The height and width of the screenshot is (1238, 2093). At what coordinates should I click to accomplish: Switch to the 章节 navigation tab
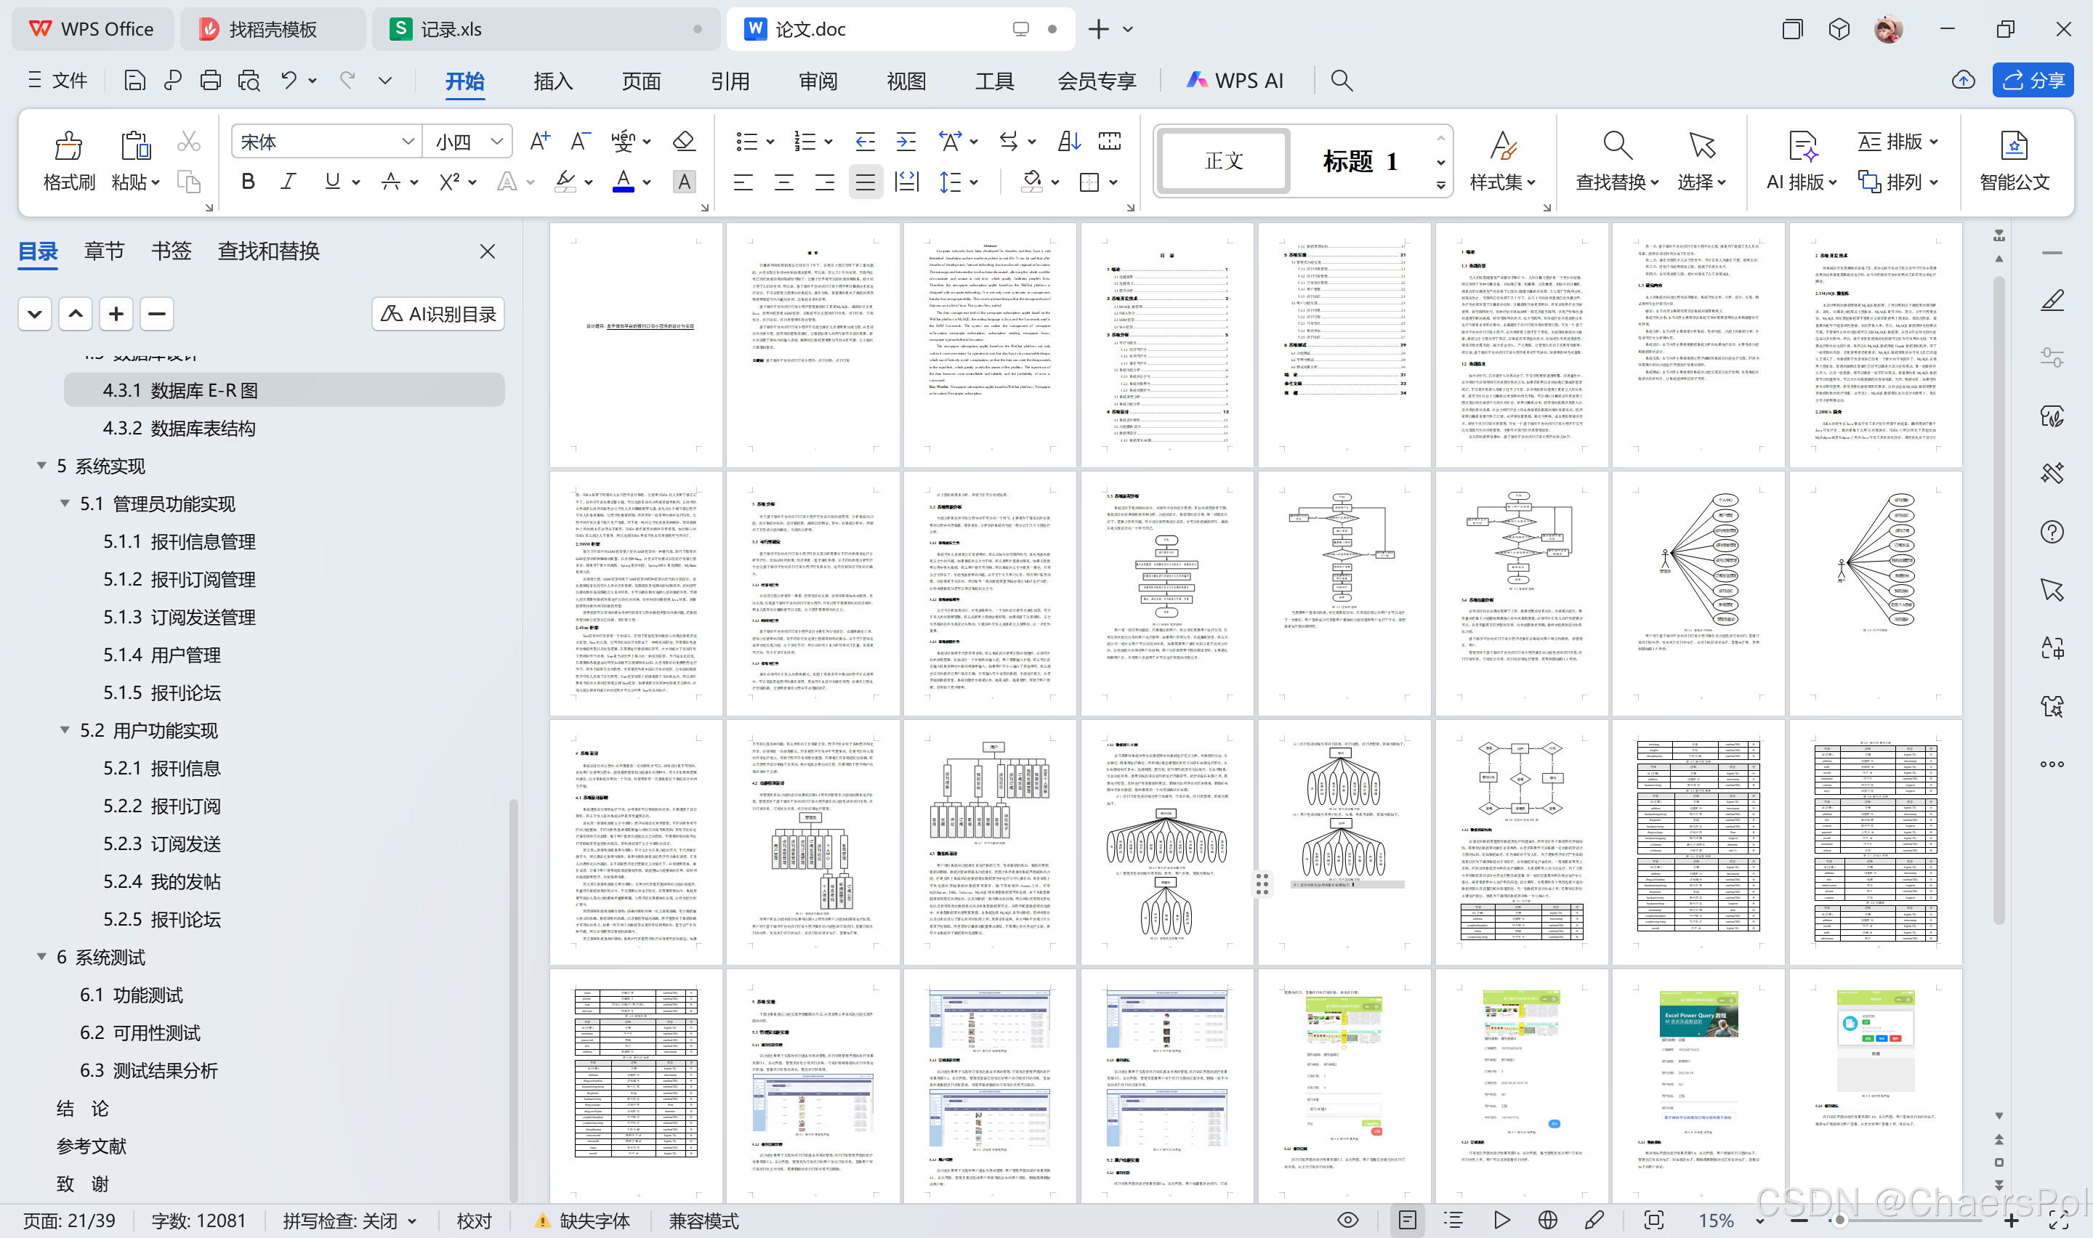pos(104,251)
